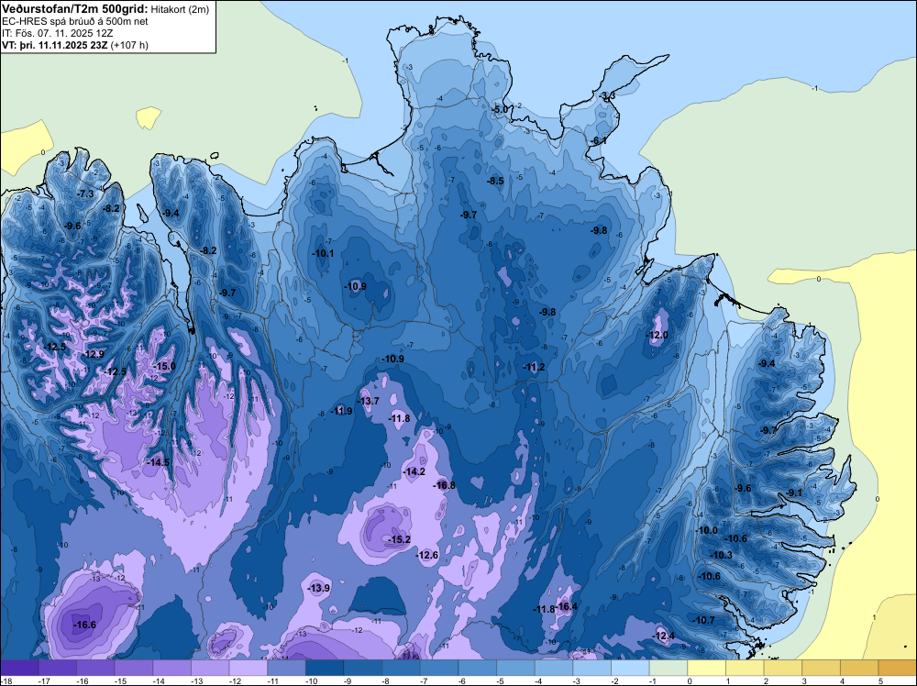Click the -13.7 temperature value on the map

pos(369,401)
